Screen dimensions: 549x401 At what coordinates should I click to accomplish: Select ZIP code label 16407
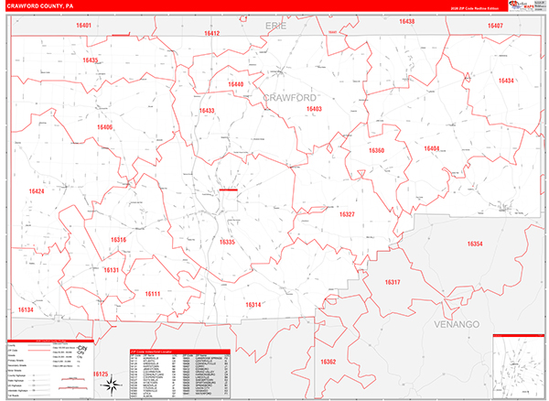[x=495, y=26]
